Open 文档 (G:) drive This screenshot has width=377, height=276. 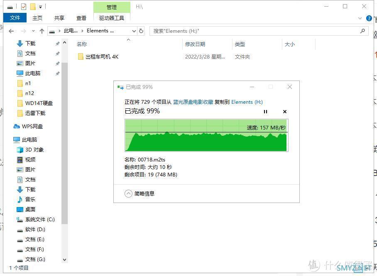[35, 259]
